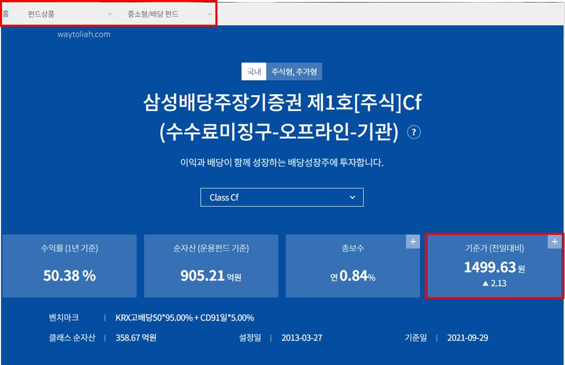Click the 설정일 2013-03-27 date
Image resolution: width=565 pixels, height=365 pixels.
pos(302,338)
